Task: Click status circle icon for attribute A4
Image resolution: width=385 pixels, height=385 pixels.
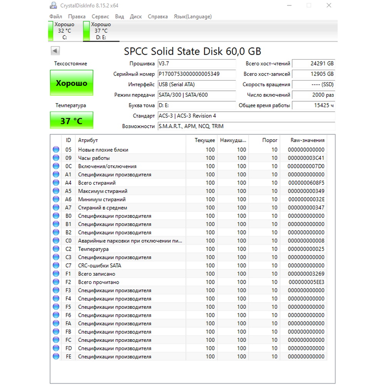Action: pyautogui.click(x=56, y=182)
